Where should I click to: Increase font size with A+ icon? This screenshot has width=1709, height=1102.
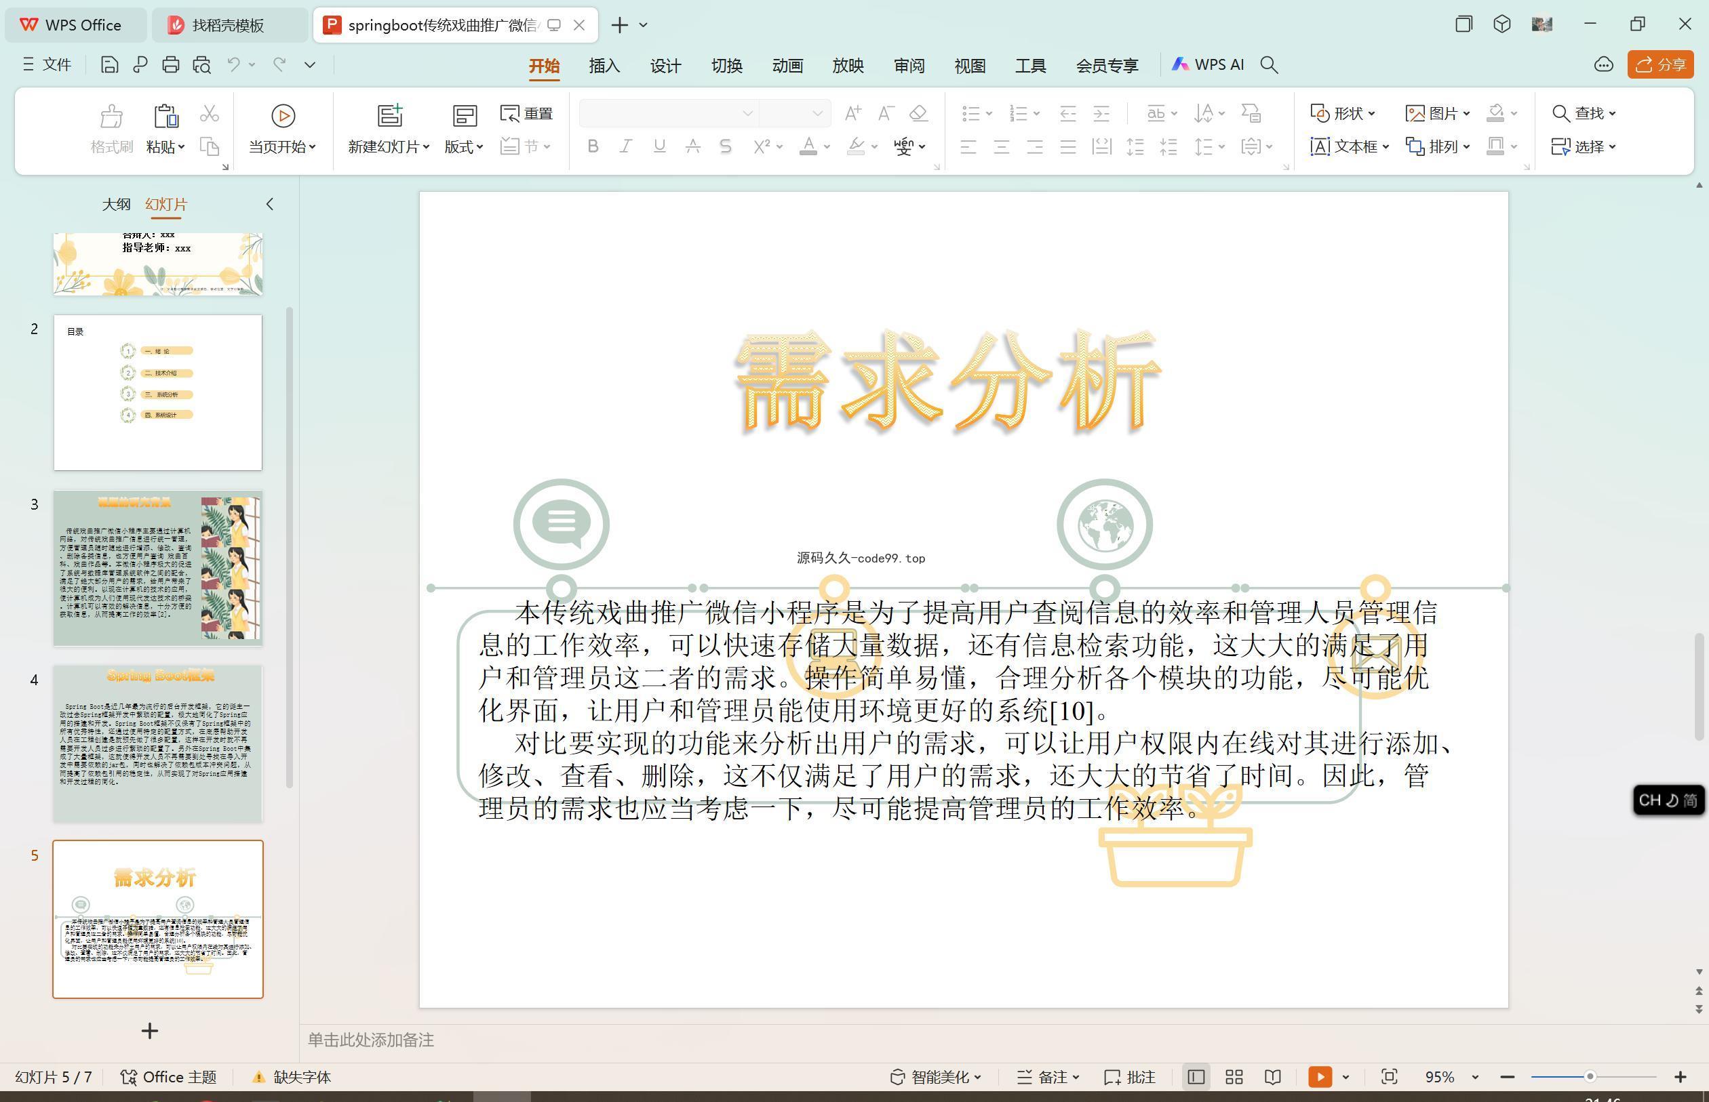tap(852, 113)
